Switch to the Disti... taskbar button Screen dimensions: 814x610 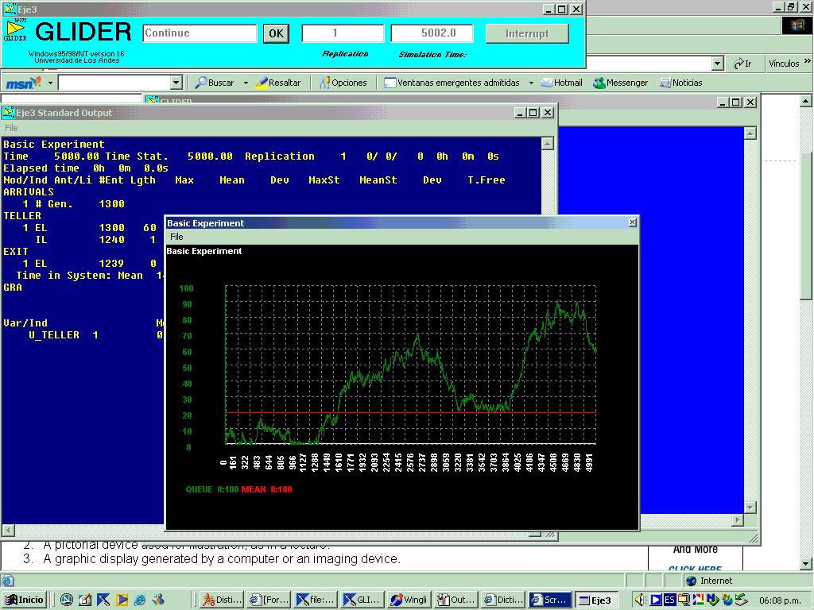point(223,600)
